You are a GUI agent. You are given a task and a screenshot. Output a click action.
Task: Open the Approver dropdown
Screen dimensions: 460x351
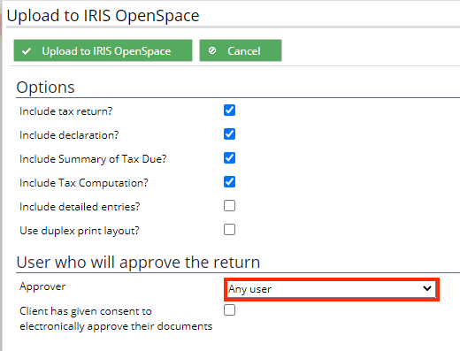point(332,289)
